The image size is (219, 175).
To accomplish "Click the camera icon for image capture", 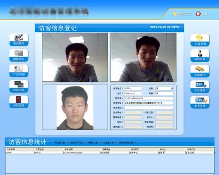I will point(19,55).
